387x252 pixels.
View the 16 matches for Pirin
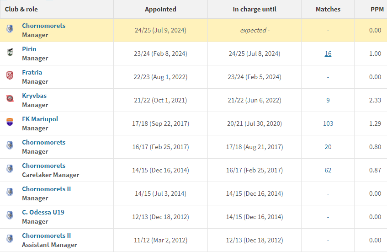click(x=328, y=54)
